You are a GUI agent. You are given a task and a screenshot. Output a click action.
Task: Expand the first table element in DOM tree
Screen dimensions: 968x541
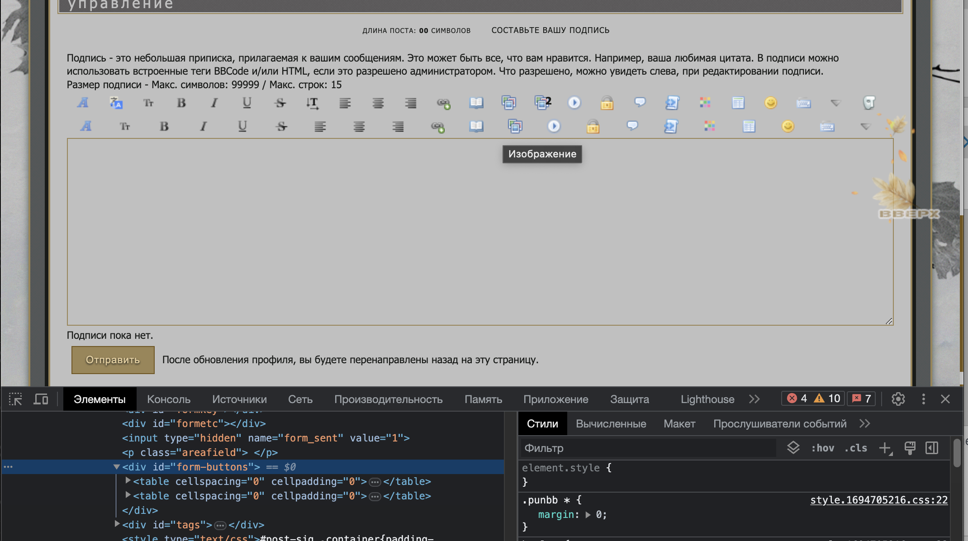click(128, 481)
